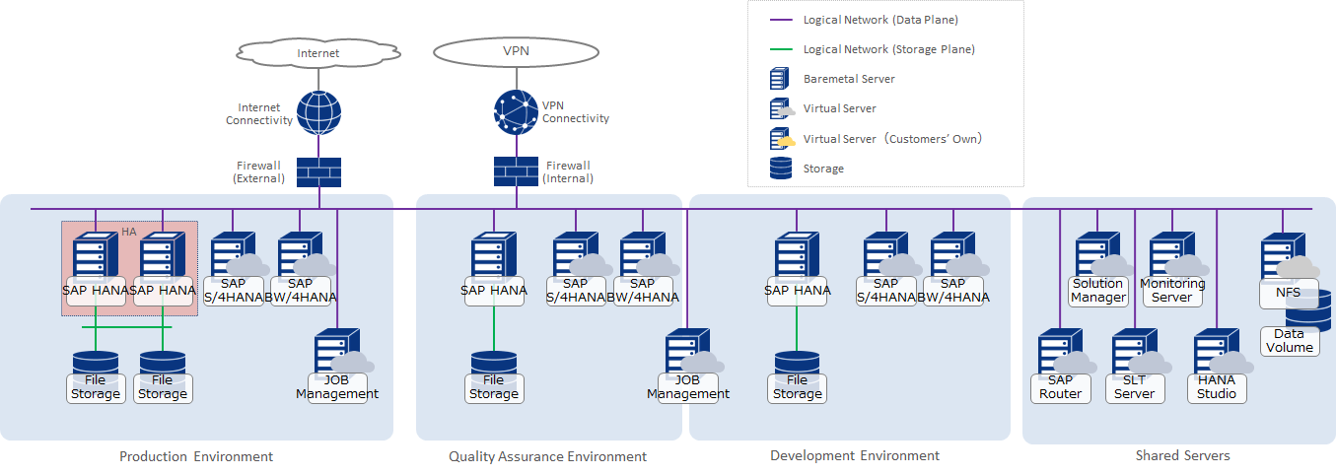This screenshot has width=1336, height=475.
Task: Select the NFS server icon
Action: tap(1289, 256)
